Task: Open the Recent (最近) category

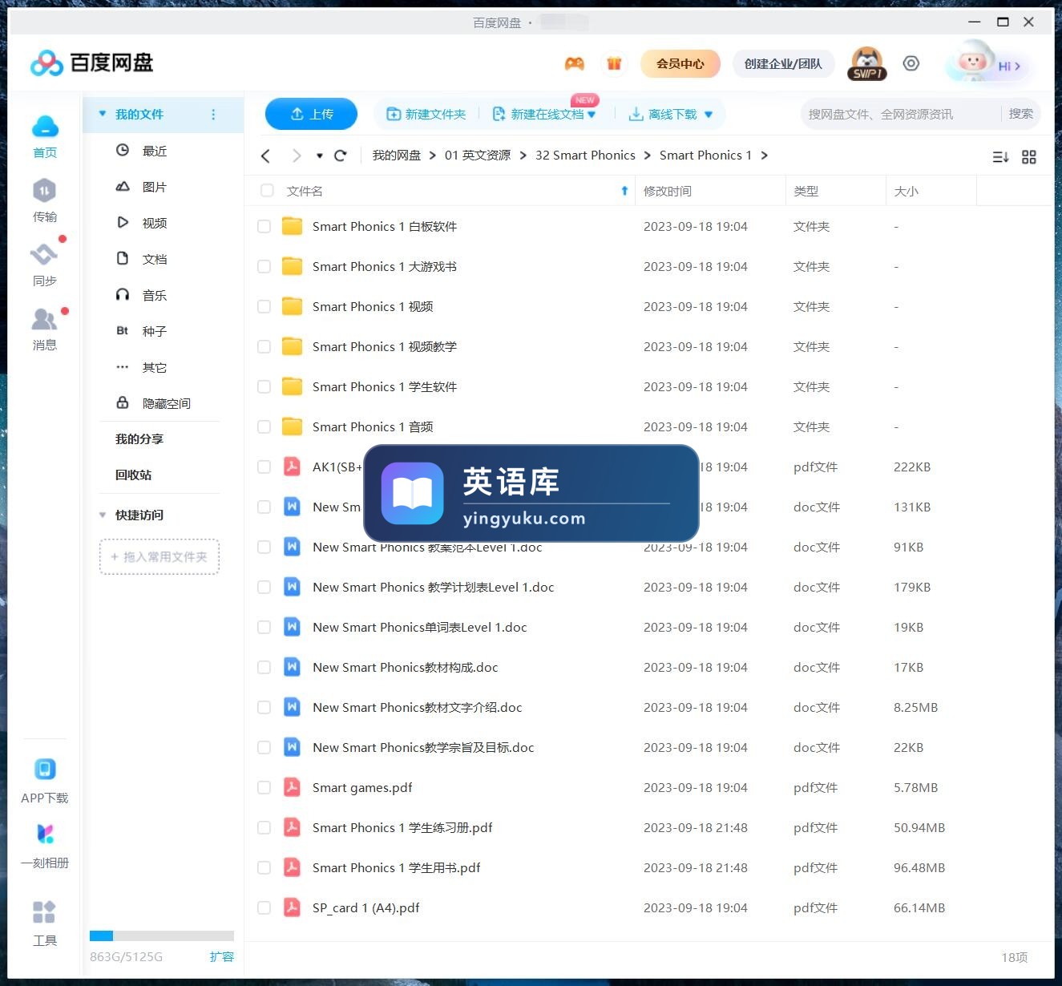Action: pyautogui.click(x=155, y=151)
